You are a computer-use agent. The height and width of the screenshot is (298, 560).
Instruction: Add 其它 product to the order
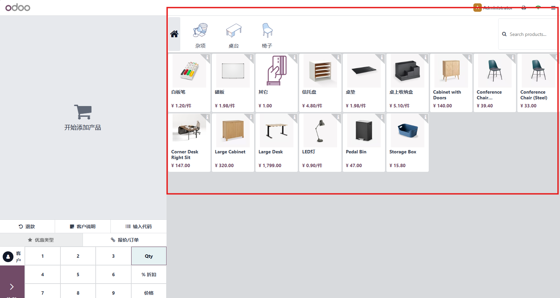pos(277,83)
